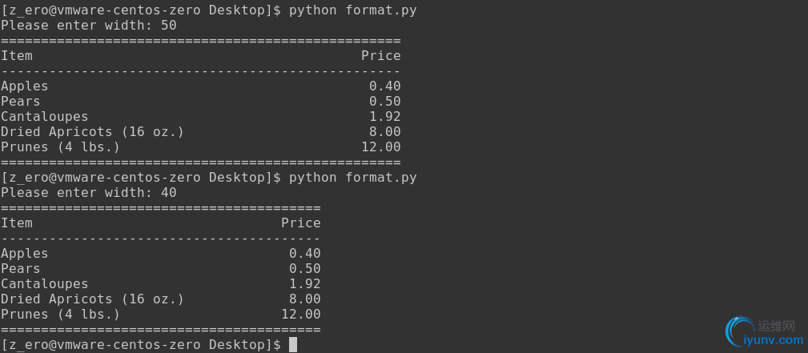This screenshot has width=808, height=353.
Task: Click the 8.00 price in the second table
Action: pos(305,299)
